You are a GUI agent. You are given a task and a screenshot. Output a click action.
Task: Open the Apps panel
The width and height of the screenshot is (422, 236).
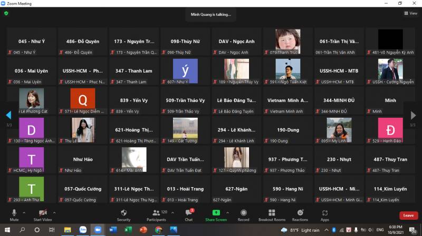coord(325,213)
